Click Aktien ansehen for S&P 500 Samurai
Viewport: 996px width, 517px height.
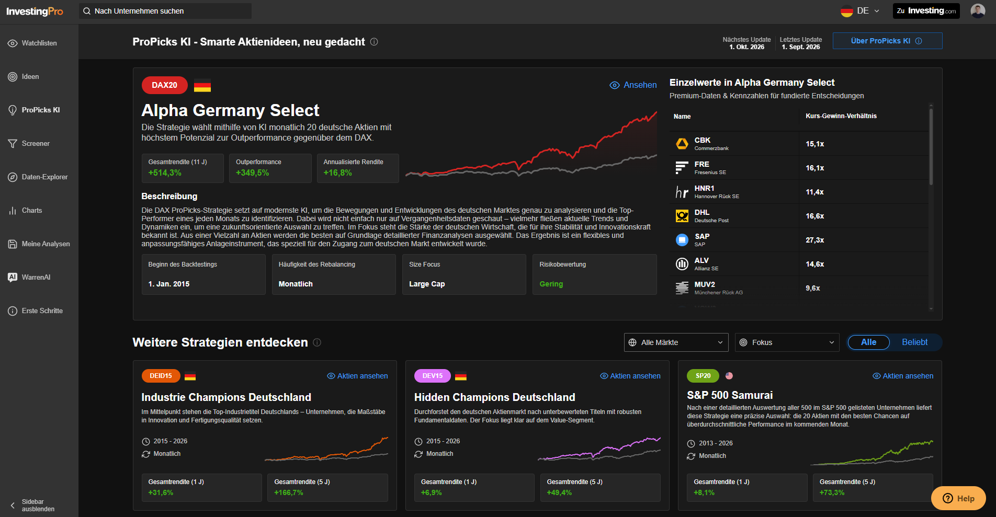[903, 376]
